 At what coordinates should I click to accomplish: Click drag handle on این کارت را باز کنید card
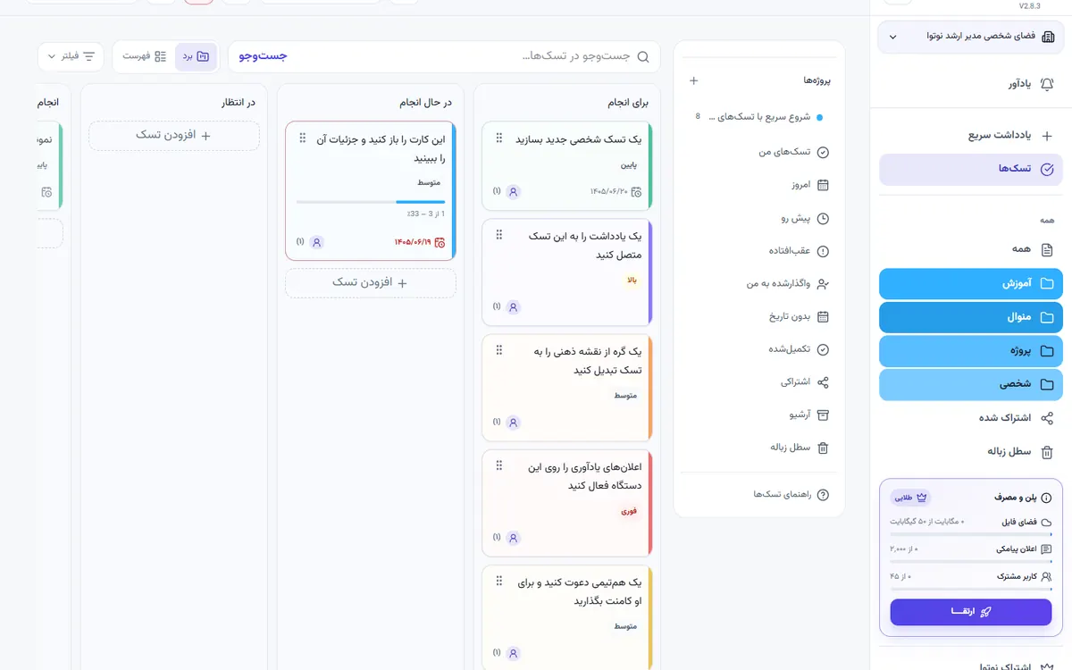[x=302, y=138]
